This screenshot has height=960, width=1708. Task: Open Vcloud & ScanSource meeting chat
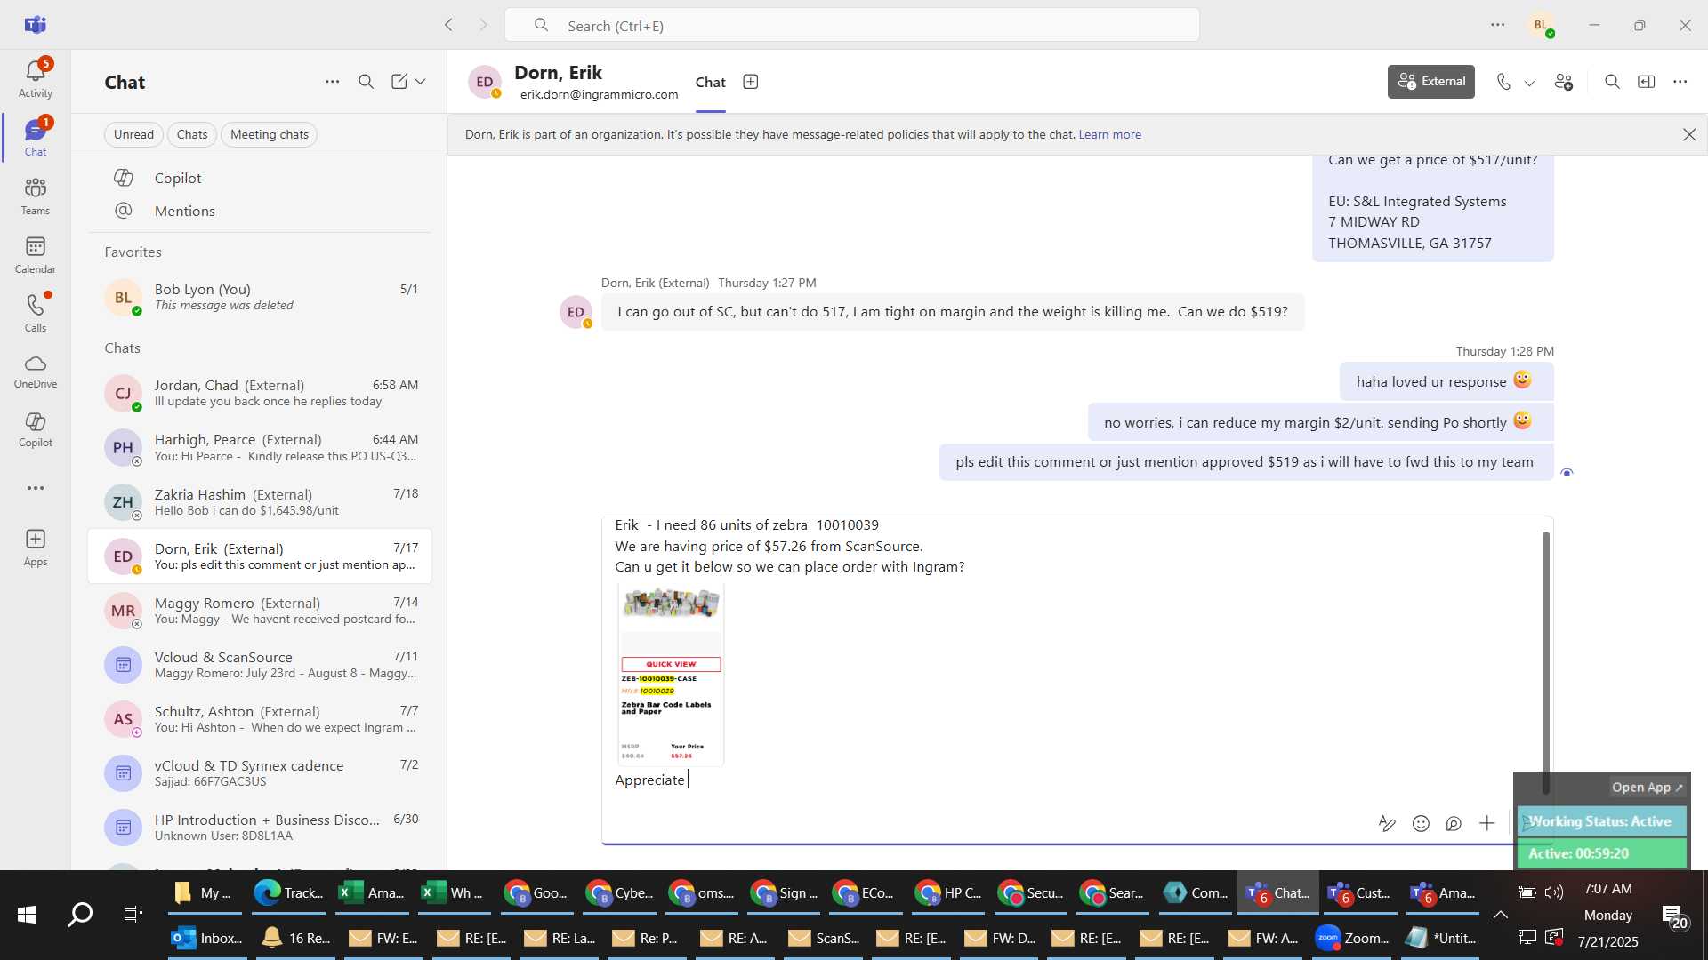coord(260,665)
